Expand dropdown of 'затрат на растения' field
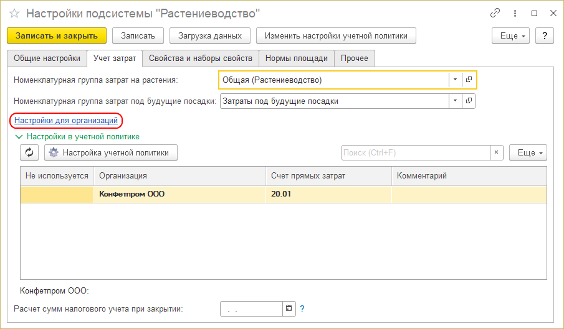The width and height of the screenshot is (564, 329). click(x=455, y=80)
